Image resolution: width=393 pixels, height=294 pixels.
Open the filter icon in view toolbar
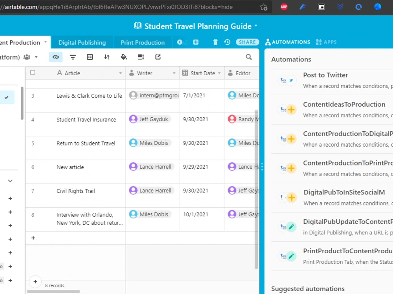click(x=73, y=57)
